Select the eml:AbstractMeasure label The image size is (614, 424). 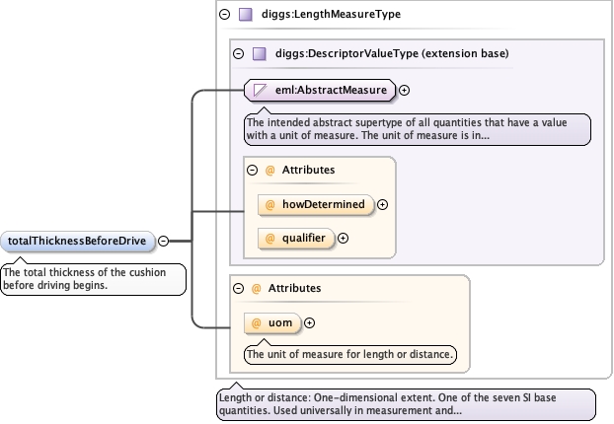pos(331,91)
